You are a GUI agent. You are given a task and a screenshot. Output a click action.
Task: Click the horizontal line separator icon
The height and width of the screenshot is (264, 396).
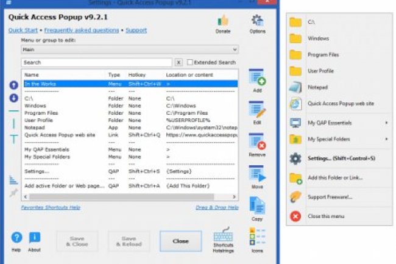tap(13, 111)
